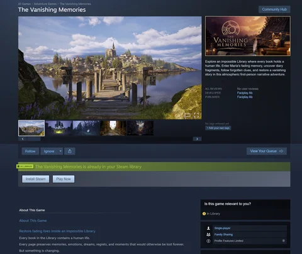
Task: Click Restore fading lives inside an impossible Library
Action: click(x=57, y=231)
